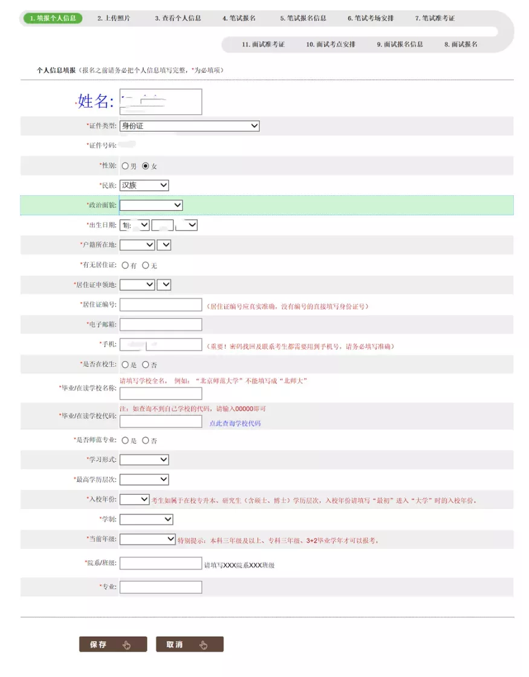The width and height of the screenshot is (529, 677).
Task: Open the 民族 dropdown
Action: 144,185
